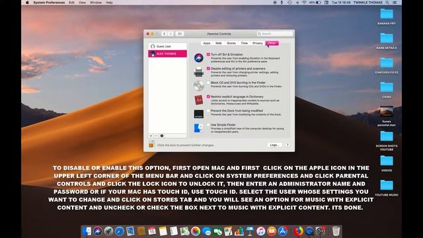The image size is (423, 238).
Task: Open Books icon in the Dock
Action: click(272, 231)
